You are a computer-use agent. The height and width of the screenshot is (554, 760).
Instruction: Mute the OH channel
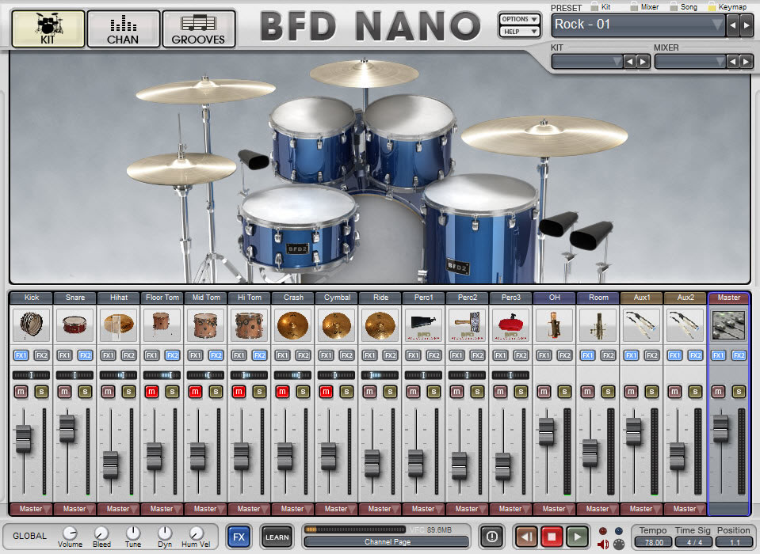544,392
